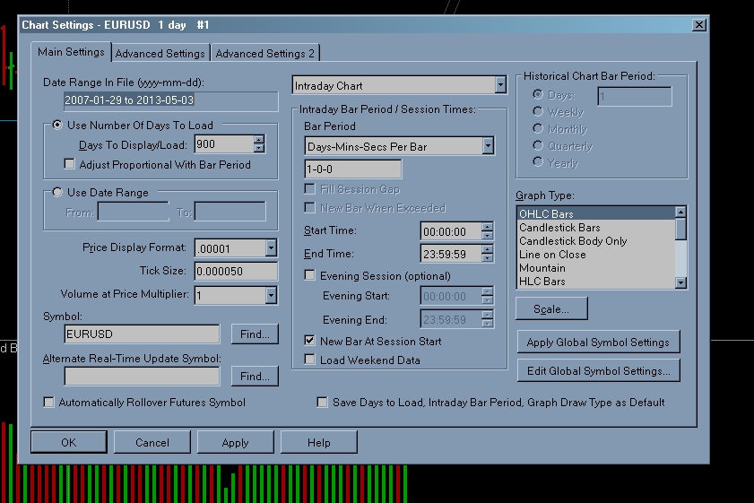Open Edit Global Symbol Settings

point(598,370)
